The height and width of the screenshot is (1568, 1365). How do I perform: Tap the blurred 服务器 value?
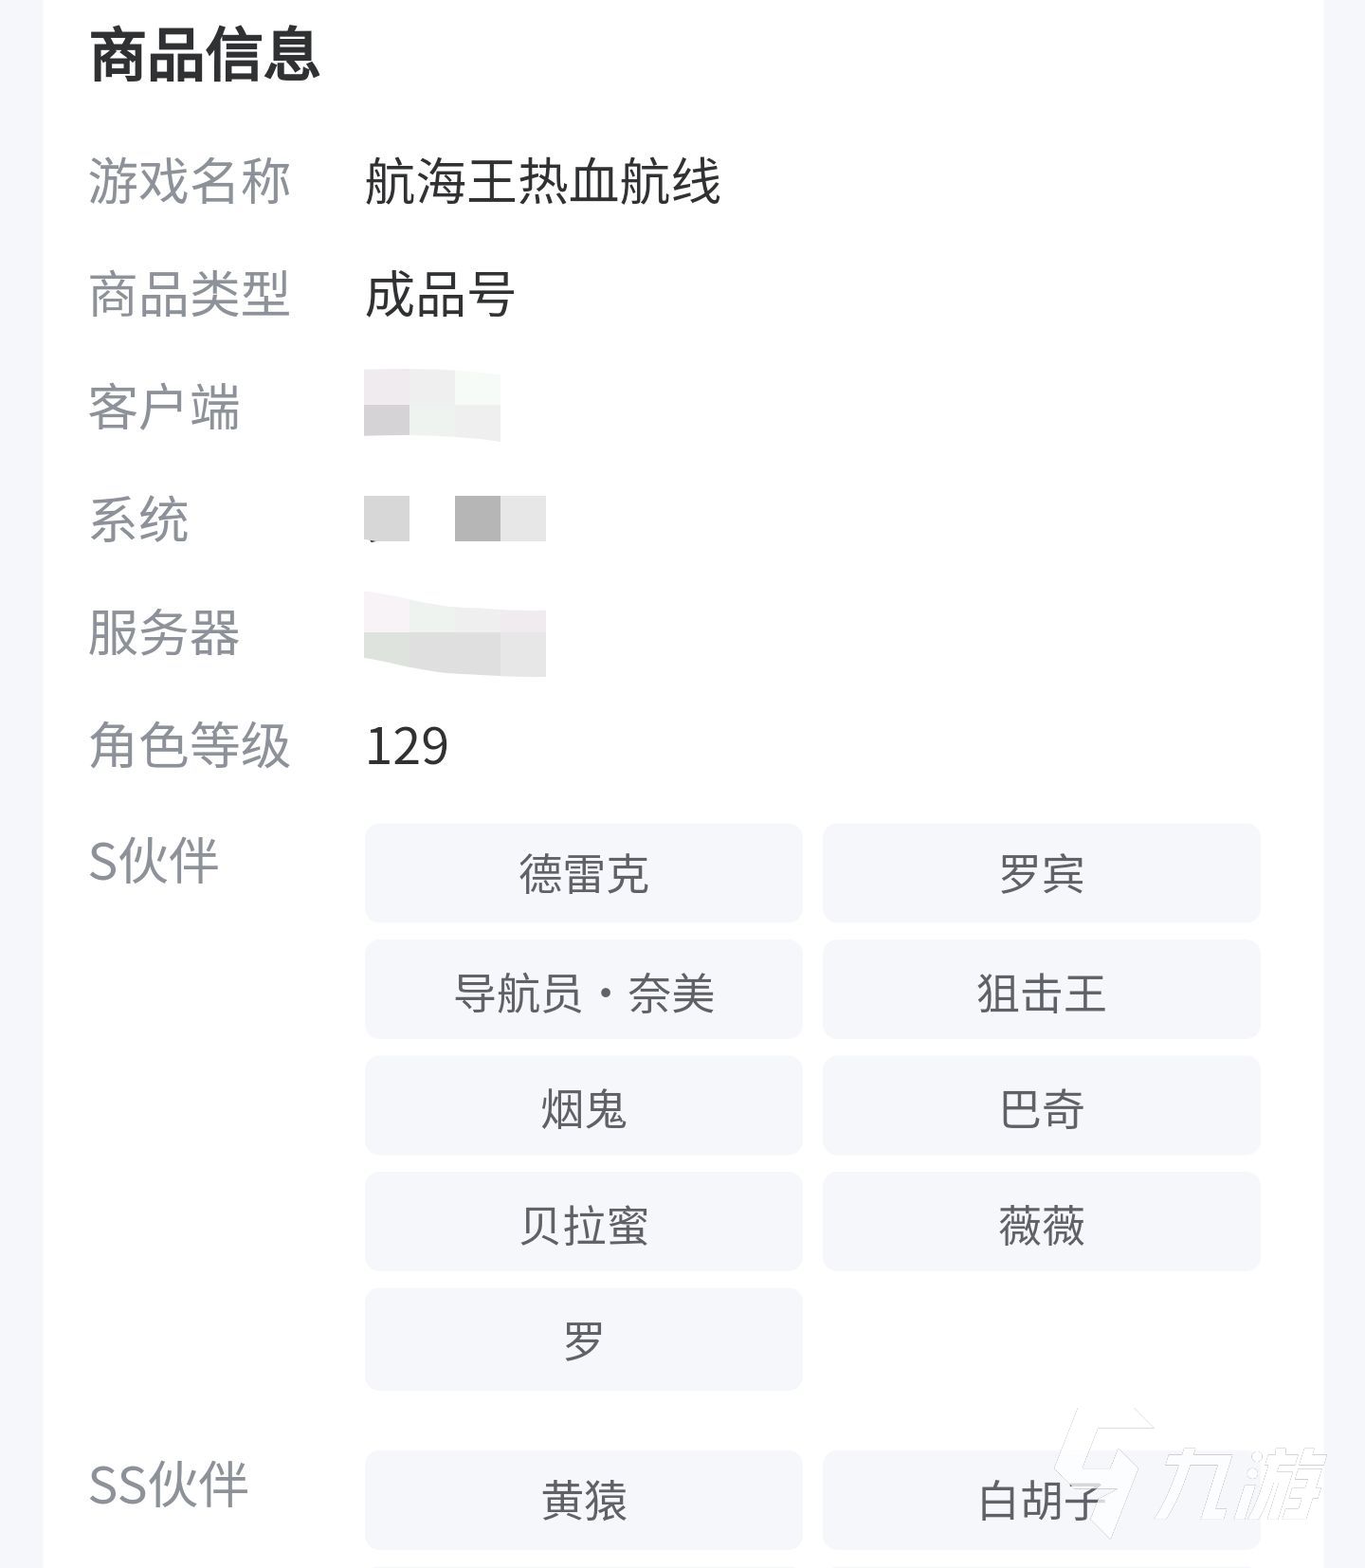pos(454,633)
